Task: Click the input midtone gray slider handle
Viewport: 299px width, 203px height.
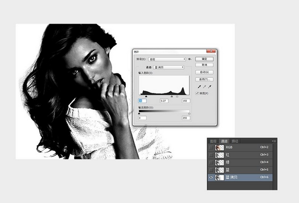Action: (172, 96)
